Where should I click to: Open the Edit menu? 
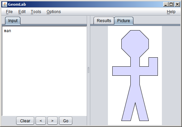[x=22, y=12]
